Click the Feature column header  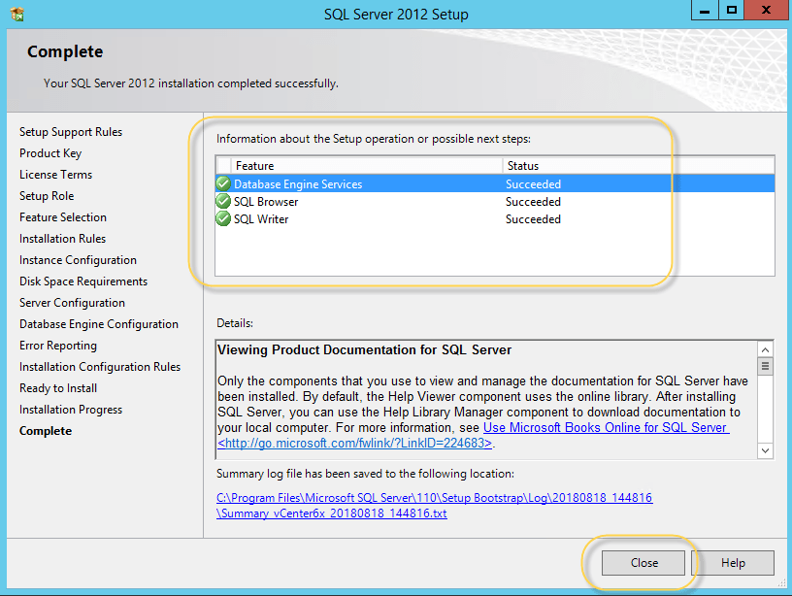[255, 166]
